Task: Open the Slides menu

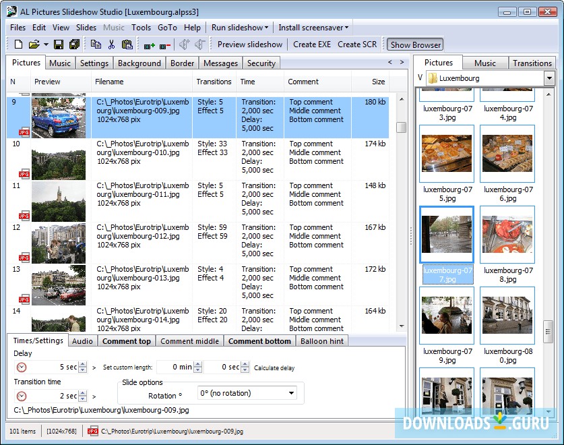Action: click(86, 28)
